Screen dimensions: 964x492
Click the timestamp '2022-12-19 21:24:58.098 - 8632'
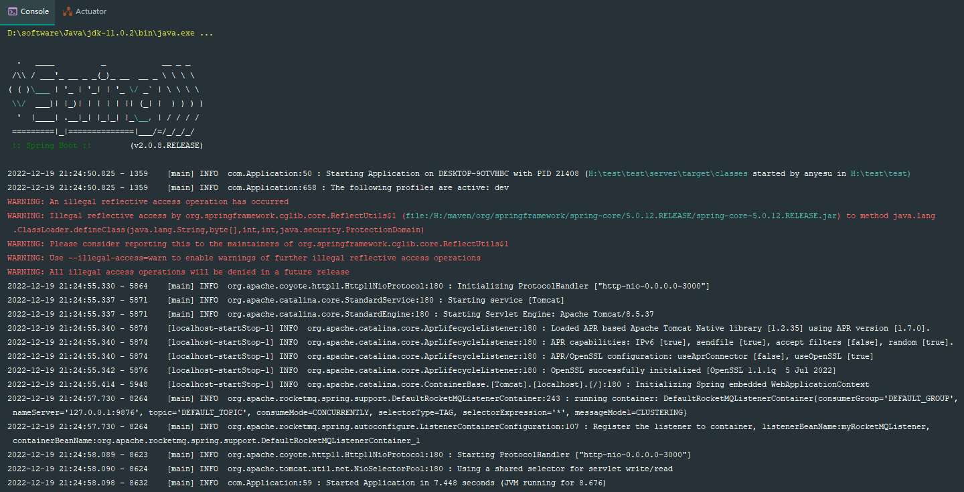pyautogui.click(x=78, y=483)
